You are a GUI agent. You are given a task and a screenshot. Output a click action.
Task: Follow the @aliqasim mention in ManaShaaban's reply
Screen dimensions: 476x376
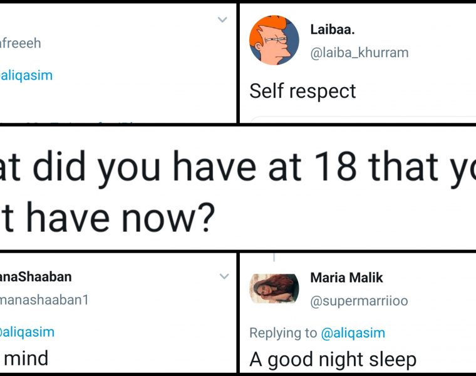point(27,332)
